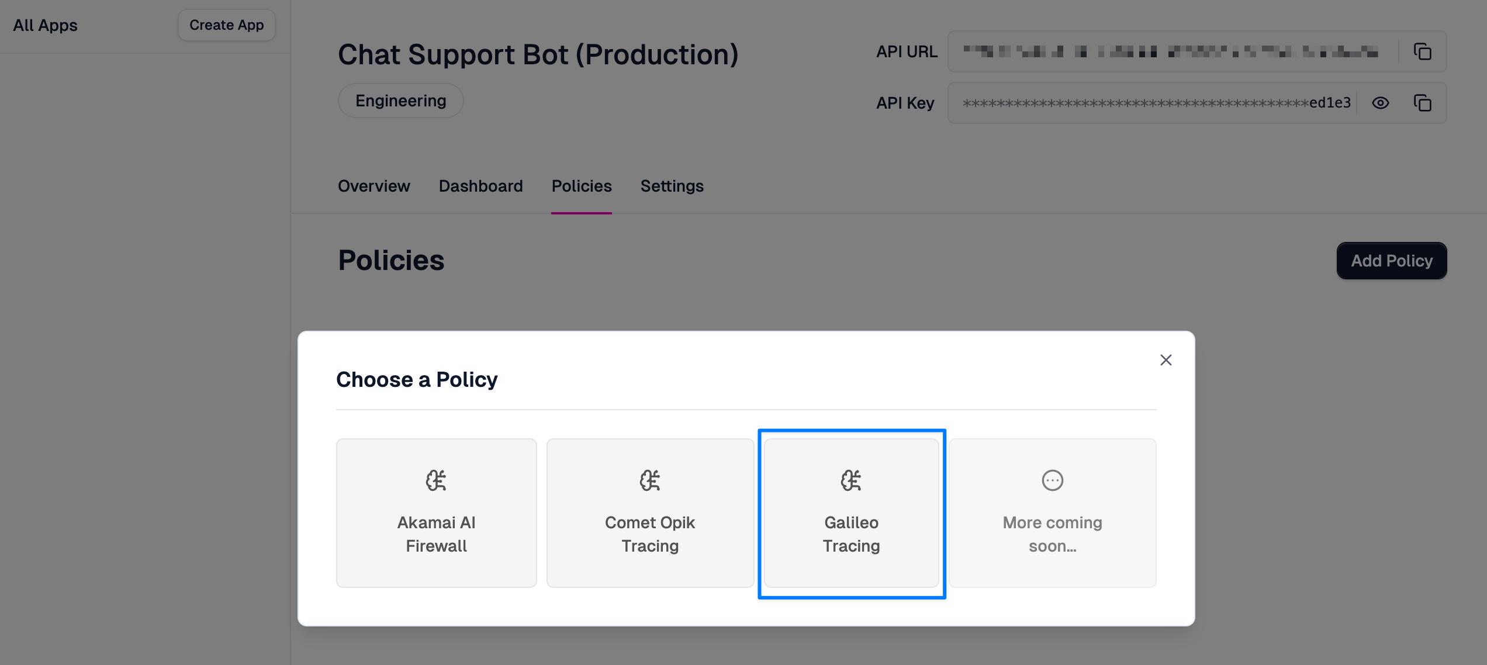Viewport: 1487px width, 665px height.
Task: Select the Comet Opik Tracing policy
Action: tap(649, 513)
